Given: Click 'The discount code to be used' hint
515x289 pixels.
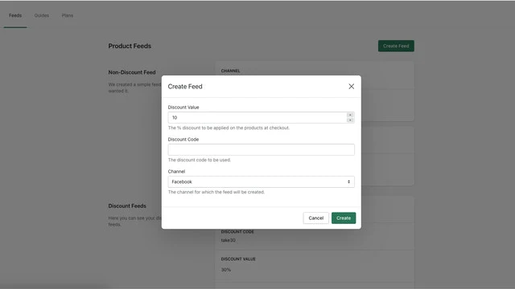Looking at the screenshot, I should [200, 160].
